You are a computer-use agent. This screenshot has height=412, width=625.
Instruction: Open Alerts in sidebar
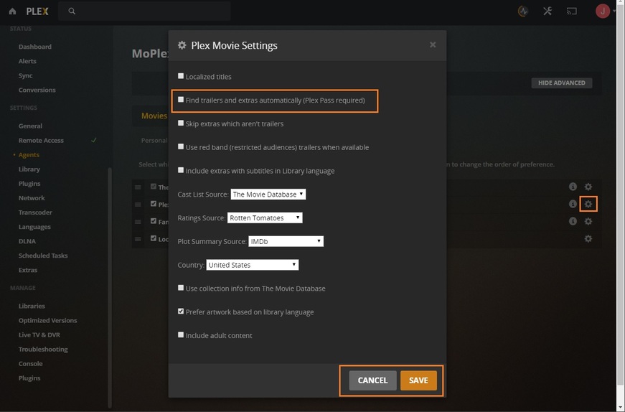[27, 61]
